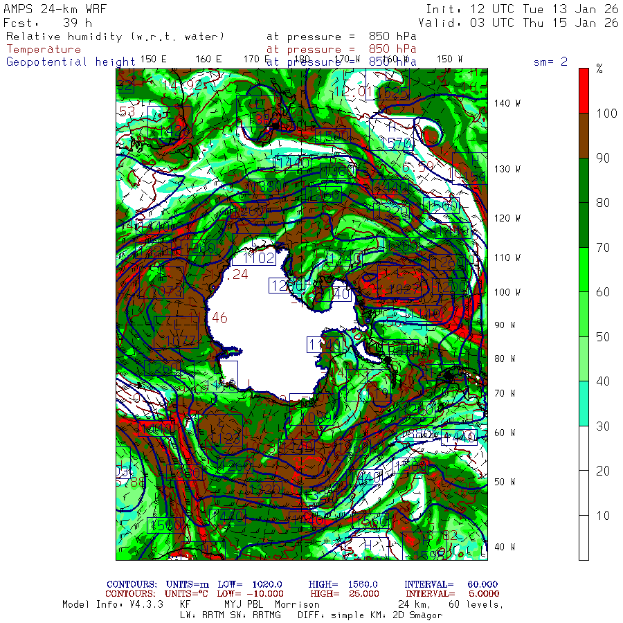
Task: Click the '150 E' longitude label
Action: click(154, 60)
